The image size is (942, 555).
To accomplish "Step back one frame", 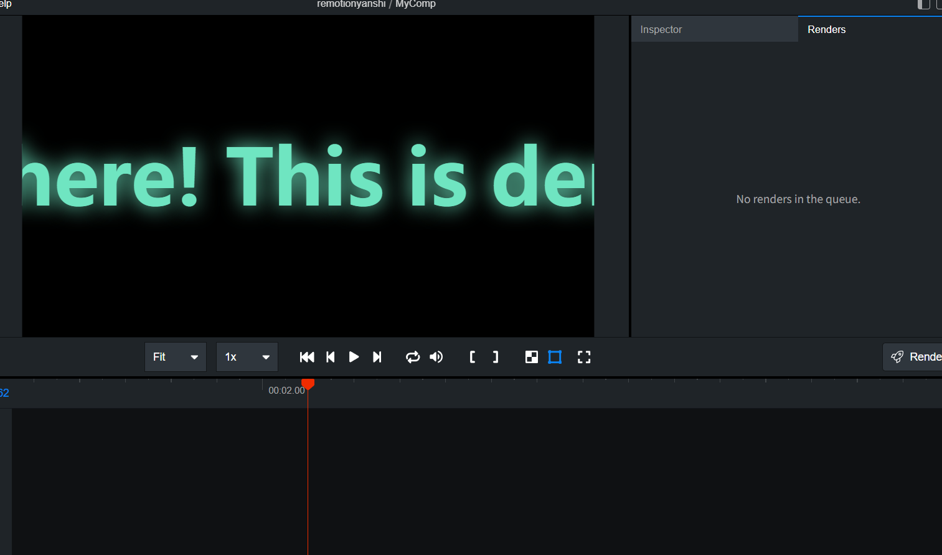I will [331, 357].
